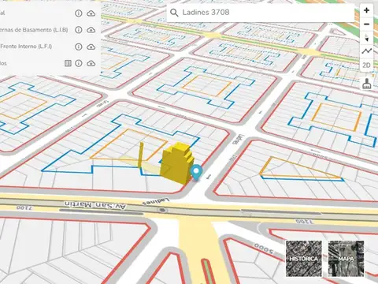This screenshot has width=378, height=284.
Task: Download the Basamento (L.I.B) layer
Action: (x=91, y=30)
